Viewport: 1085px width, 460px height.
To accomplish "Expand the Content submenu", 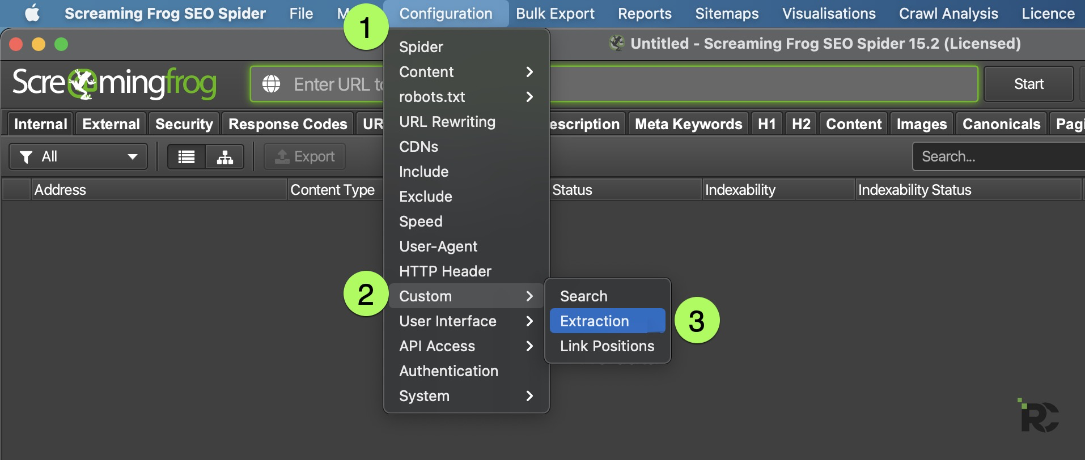I will tap(466, 72).
